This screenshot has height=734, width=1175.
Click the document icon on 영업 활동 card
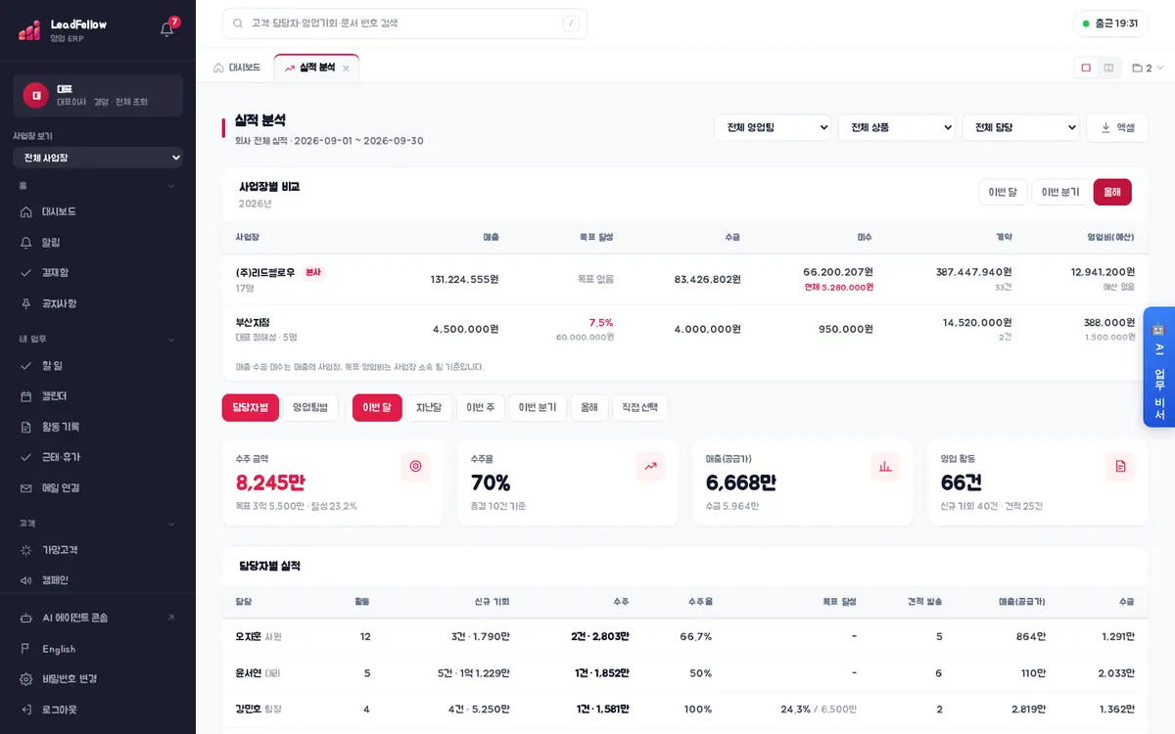(x=1120, y=467)
